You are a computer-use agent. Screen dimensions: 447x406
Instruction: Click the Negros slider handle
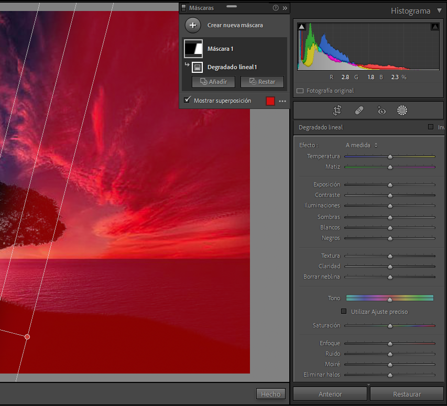coord(390,238)
